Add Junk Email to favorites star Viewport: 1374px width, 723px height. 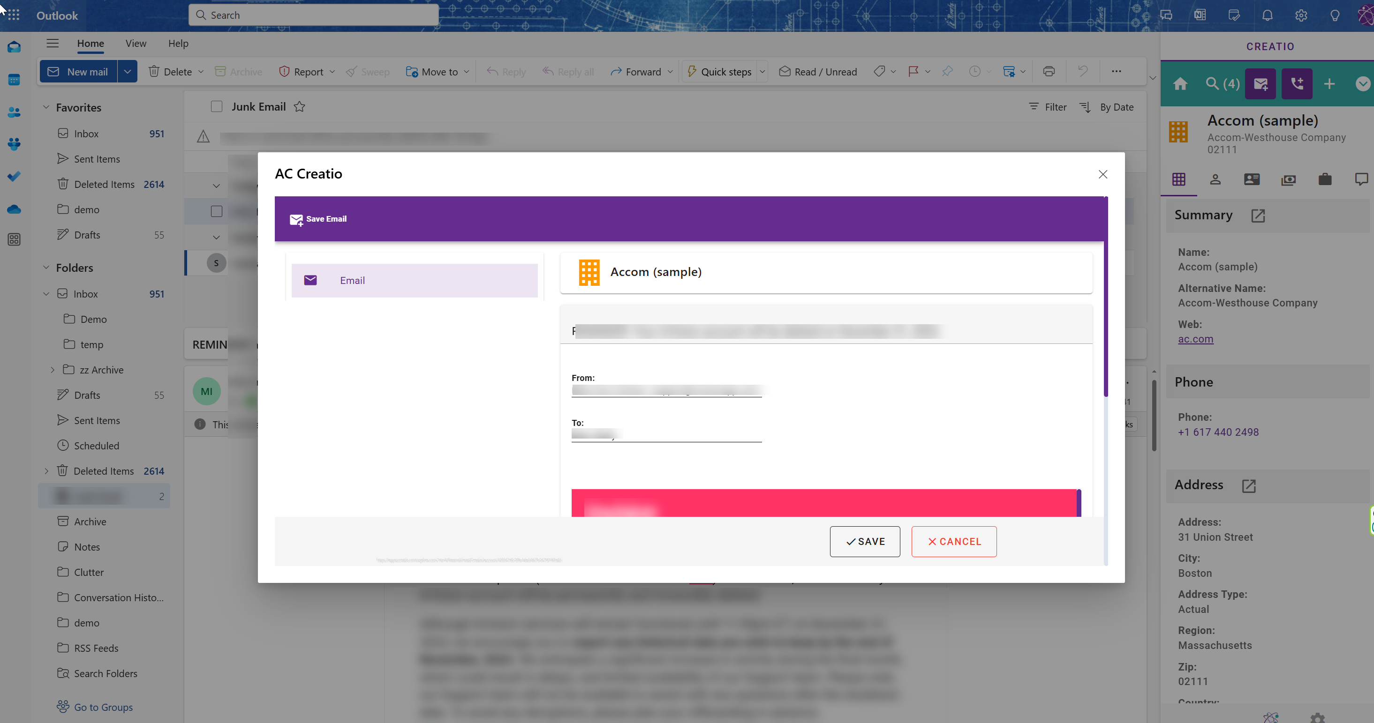299,106
